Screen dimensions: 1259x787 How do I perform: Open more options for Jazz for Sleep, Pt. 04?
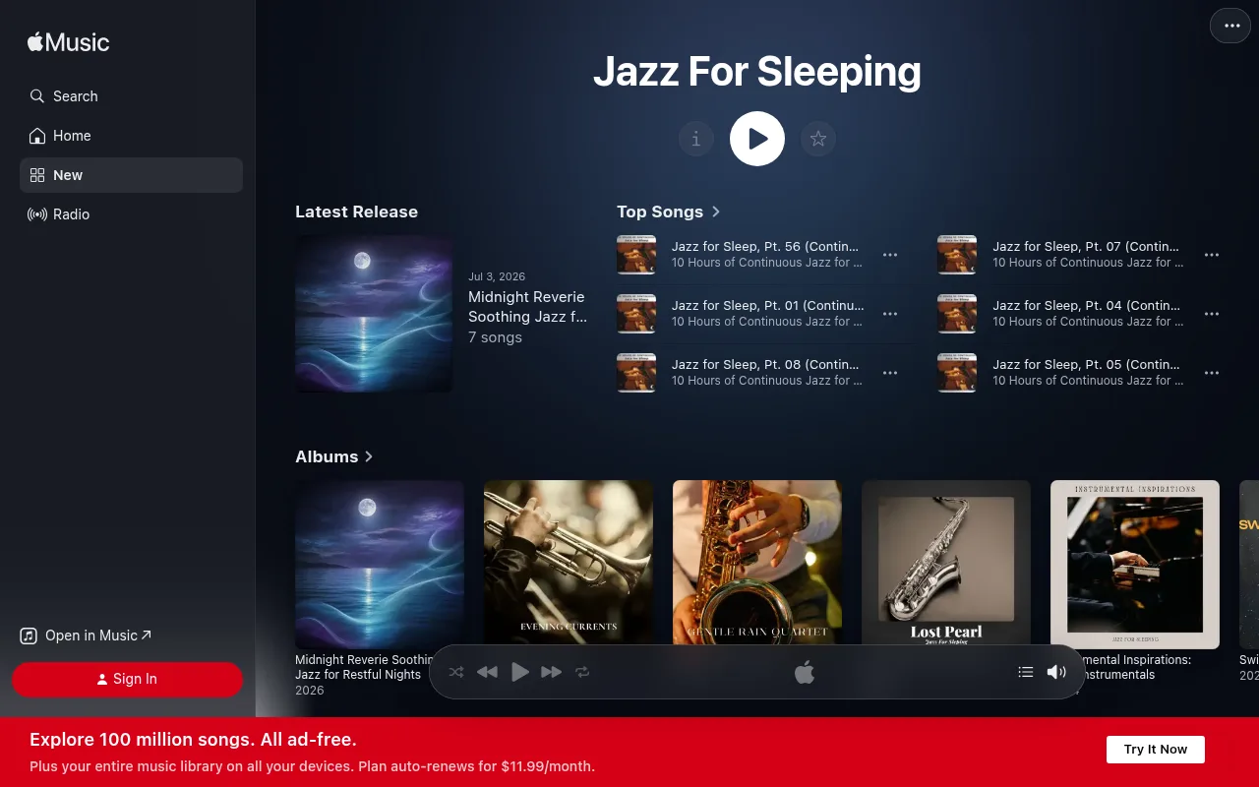click(x=1212, y=314)
